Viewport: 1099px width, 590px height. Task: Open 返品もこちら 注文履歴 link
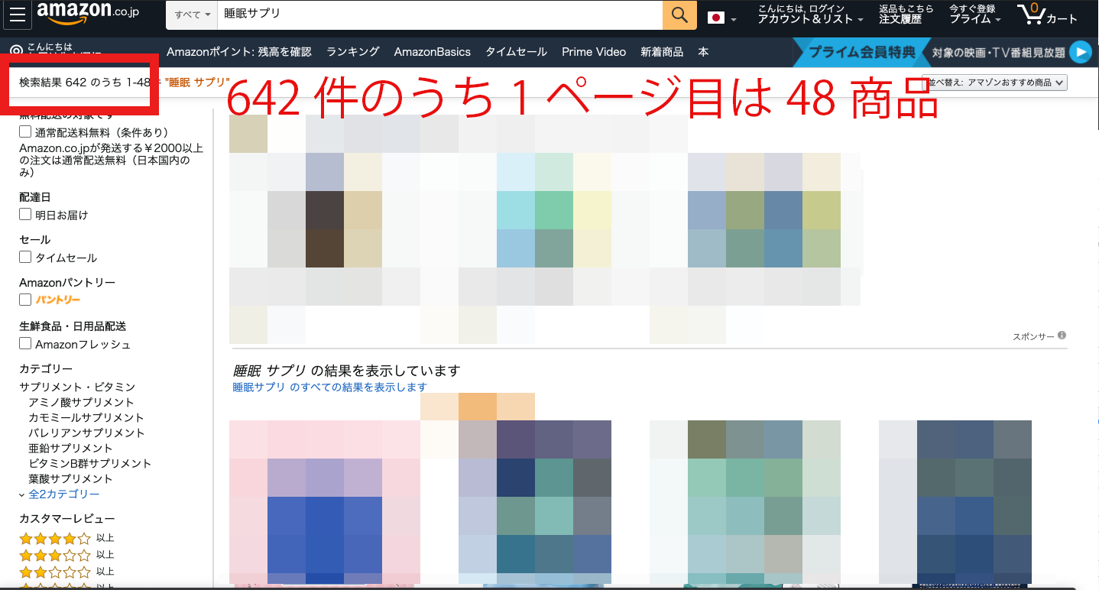click(906, 15)
